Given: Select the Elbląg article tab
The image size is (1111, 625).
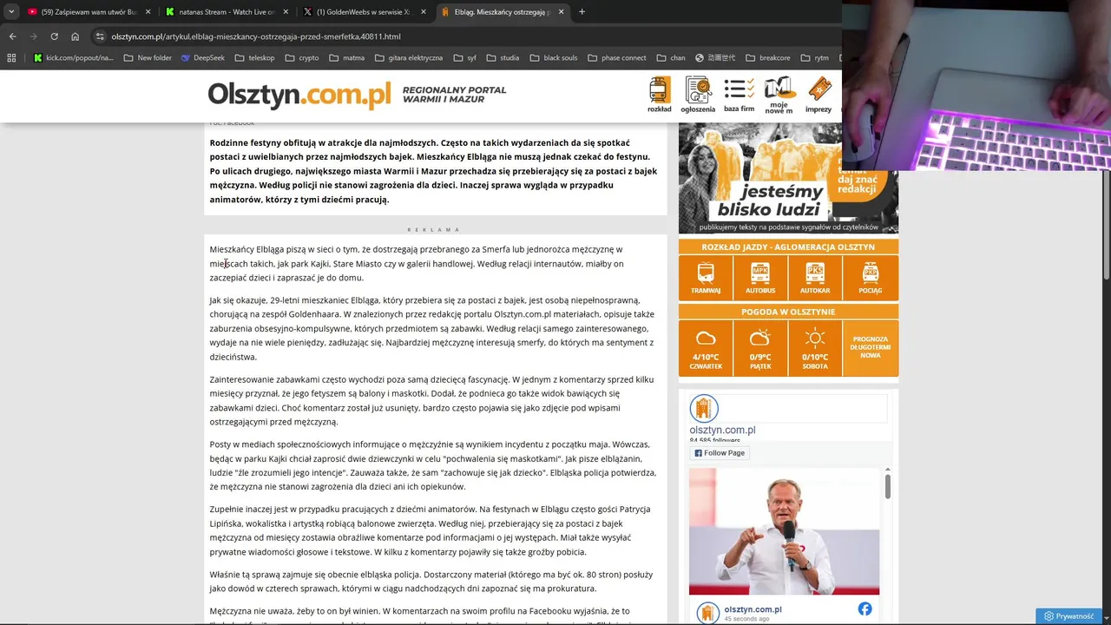Looking at the screenshot, I should [502, 12].
